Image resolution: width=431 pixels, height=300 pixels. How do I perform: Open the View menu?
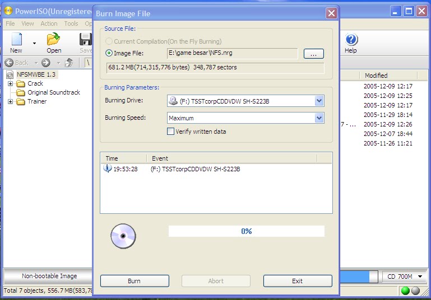[28, 24]
